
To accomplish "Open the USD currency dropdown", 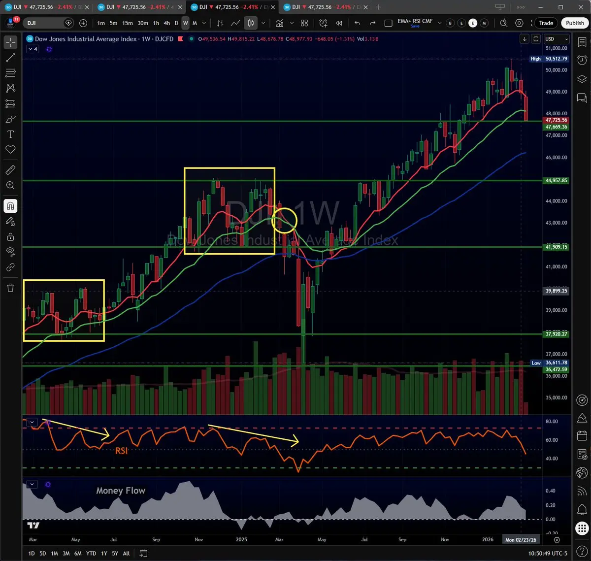I will point(557,39).
